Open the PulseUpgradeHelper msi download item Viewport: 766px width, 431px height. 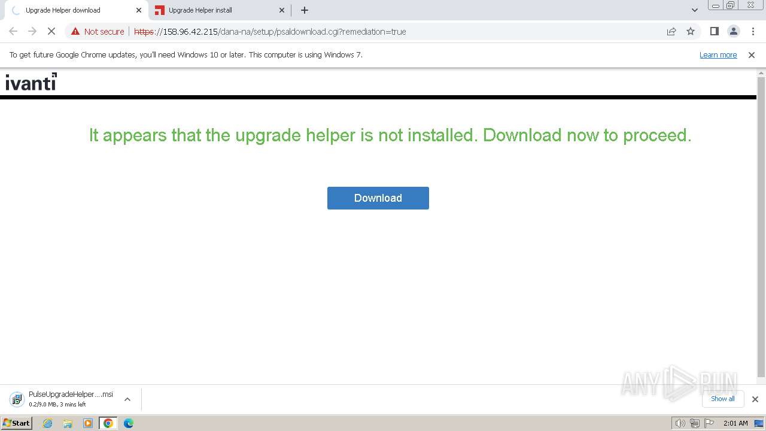tap(62, 399)
